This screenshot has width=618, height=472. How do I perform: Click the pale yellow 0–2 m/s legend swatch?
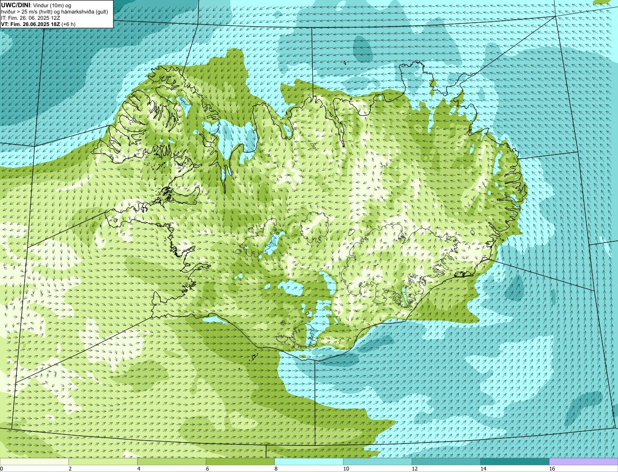(x=34, y=461)
